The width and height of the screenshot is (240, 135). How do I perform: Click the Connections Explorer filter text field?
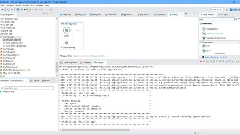pyautogui.click(x=29, y=88)
